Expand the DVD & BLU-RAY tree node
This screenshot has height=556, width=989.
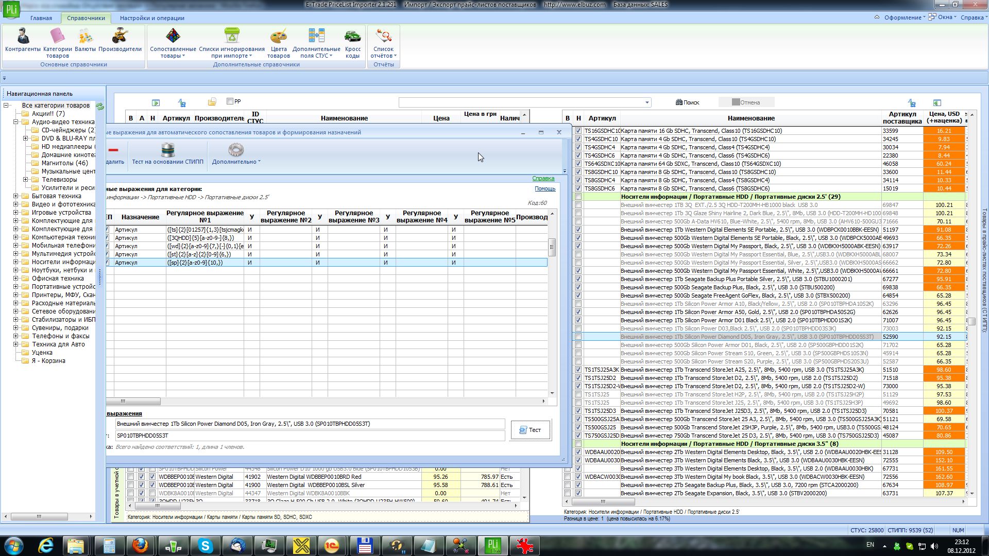click(25, 138)
